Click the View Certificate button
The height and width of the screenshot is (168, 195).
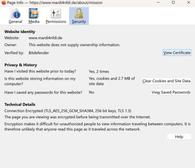click(x=177, y=53)
